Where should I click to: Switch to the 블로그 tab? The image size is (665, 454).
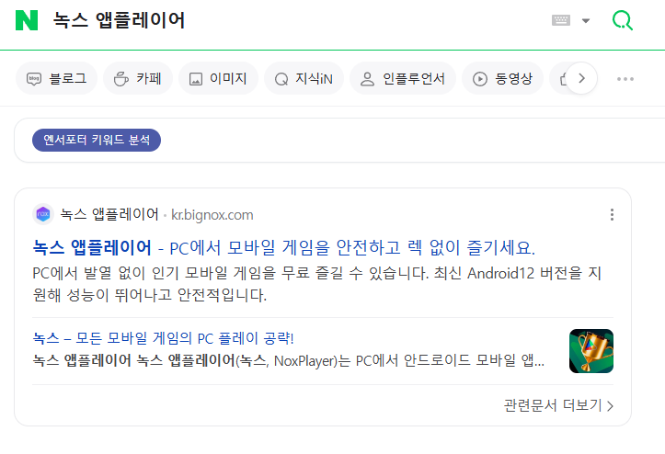click(56, 78)
